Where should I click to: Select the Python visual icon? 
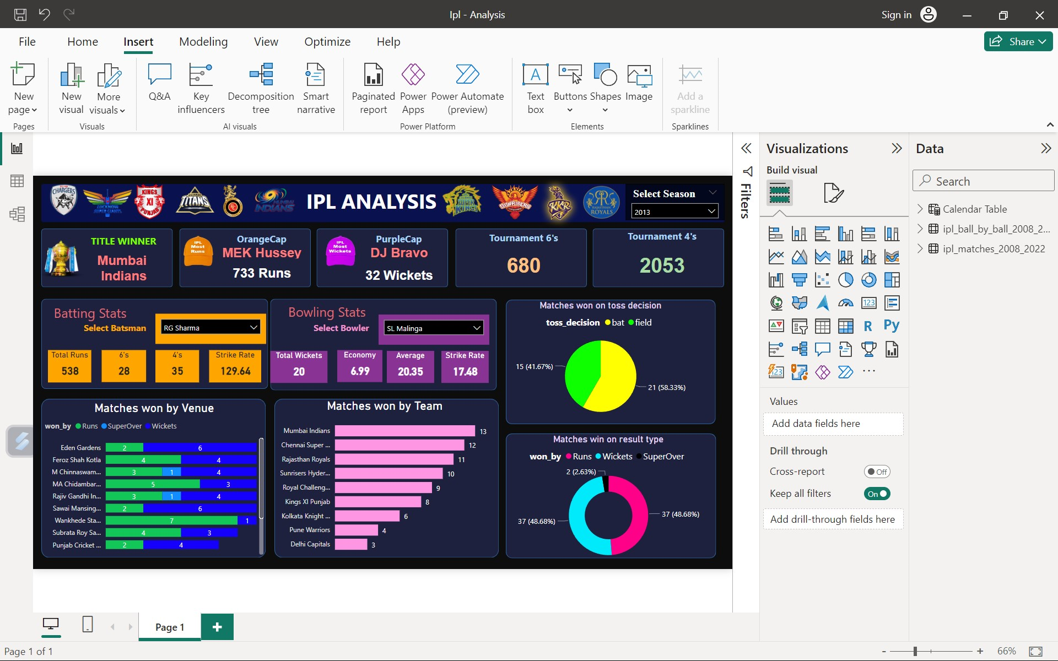point(892,326)
